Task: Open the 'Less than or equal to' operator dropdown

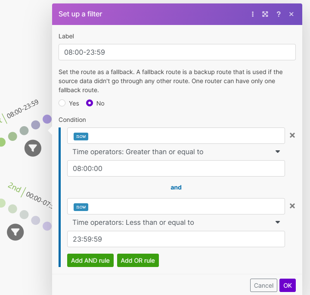Action: 176,222
